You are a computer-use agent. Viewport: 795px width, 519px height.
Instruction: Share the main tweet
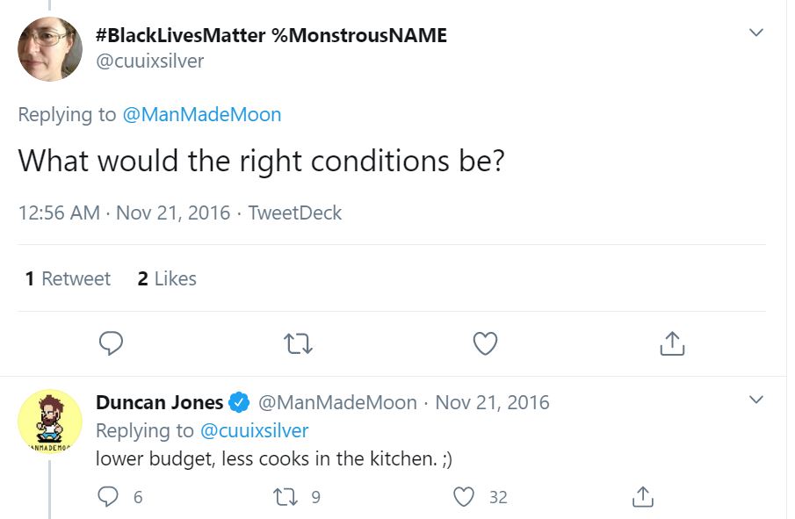tap(672, 343)
